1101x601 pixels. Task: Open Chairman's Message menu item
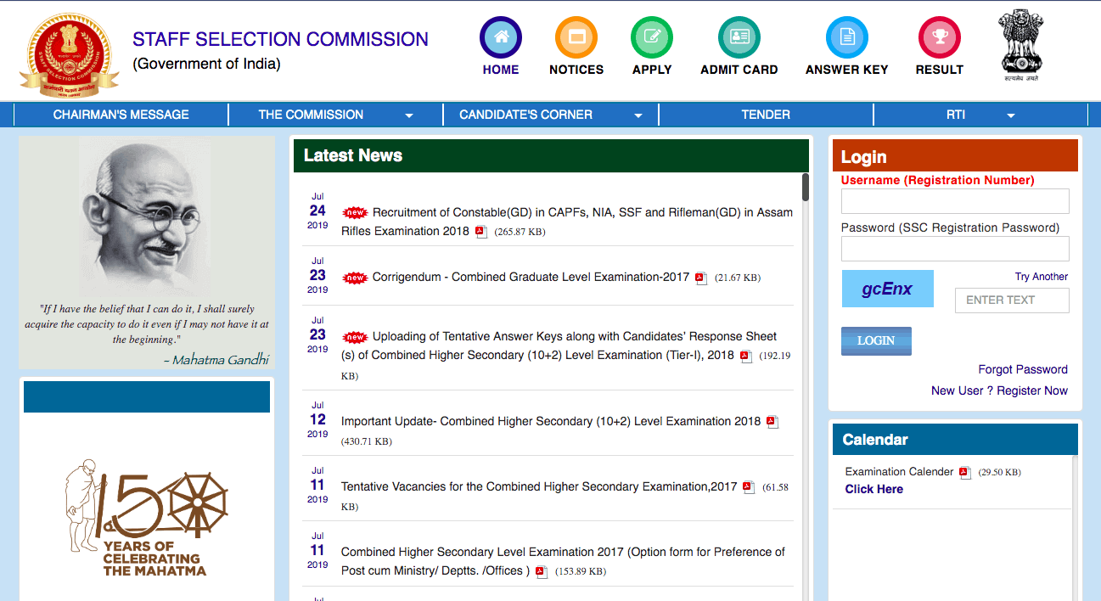coord(121,115)
